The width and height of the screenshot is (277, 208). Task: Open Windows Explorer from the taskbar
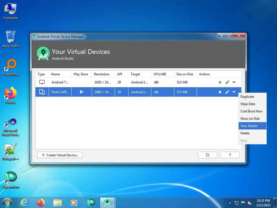click(58, 203)
